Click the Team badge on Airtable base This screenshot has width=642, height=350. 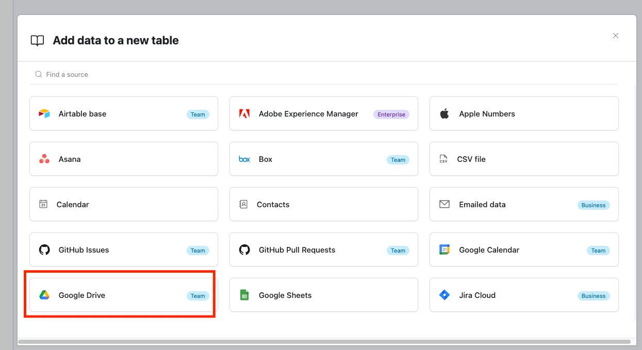pos(198,114)
